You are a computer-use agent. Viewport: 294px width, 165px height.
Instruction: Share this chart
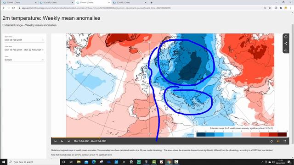[x=286, y=44]
